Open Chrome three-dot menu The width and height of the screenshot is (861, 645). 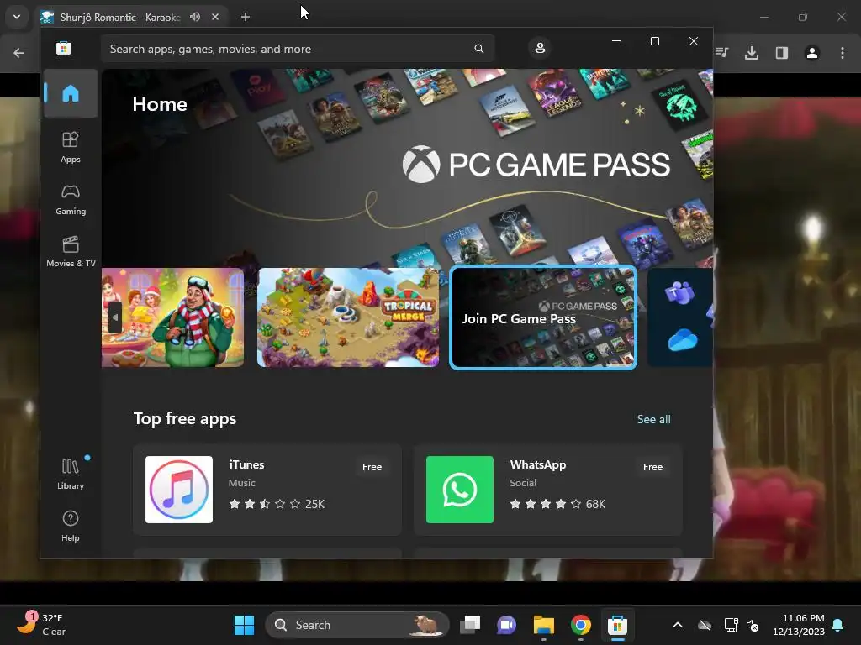coord(843,53)
